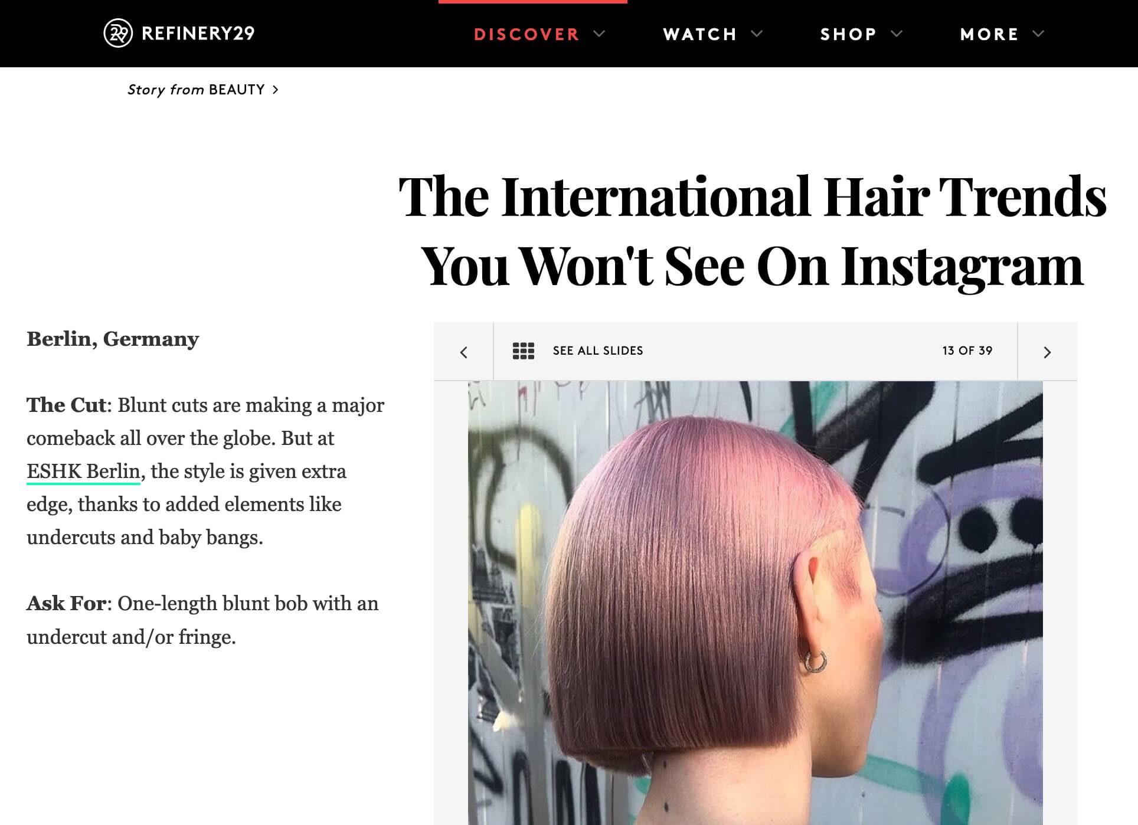
Task: Open the Watch menu
Action: [700, 34]
